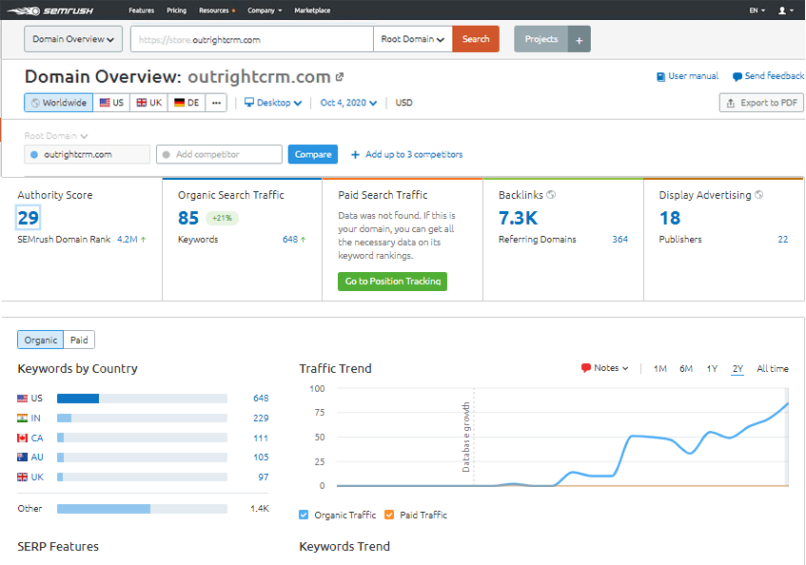The width and height of the screenshot is (806, 565).
Task: Click the Canada flag in Keywords by Country
Action: [22, 438]
